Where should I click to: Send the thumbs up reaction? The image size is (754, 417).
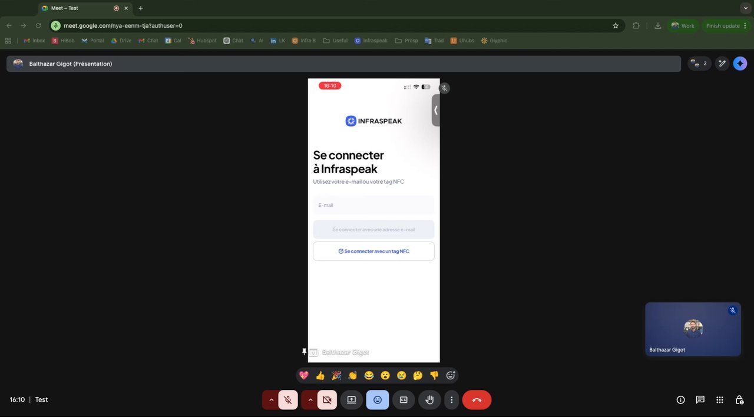tap(320, 375)
